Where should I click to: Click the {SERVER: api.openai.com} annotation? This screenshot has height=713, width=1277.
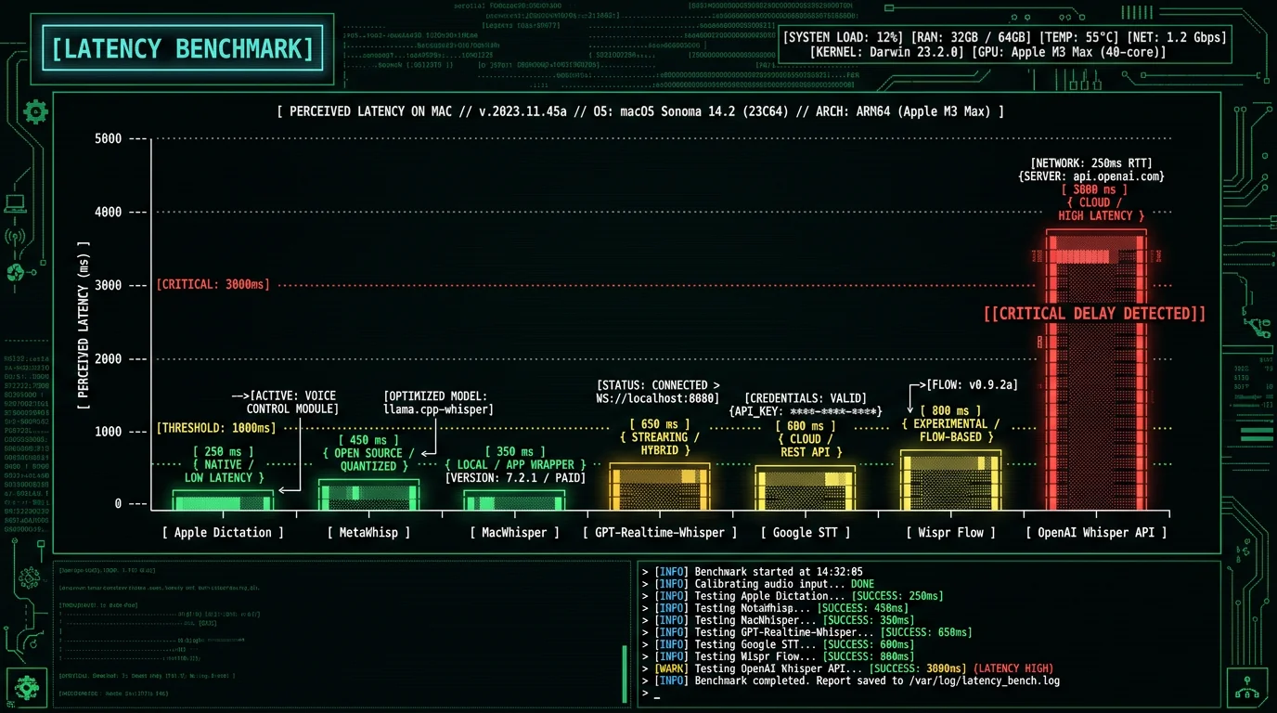tap(1091, 176)
